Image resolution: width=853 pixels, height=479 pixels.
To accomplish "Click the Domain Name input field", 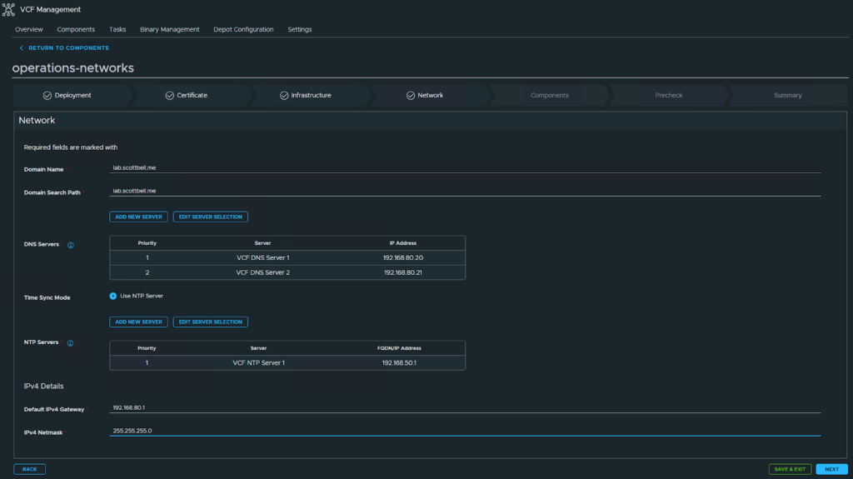I will point(465,168).
